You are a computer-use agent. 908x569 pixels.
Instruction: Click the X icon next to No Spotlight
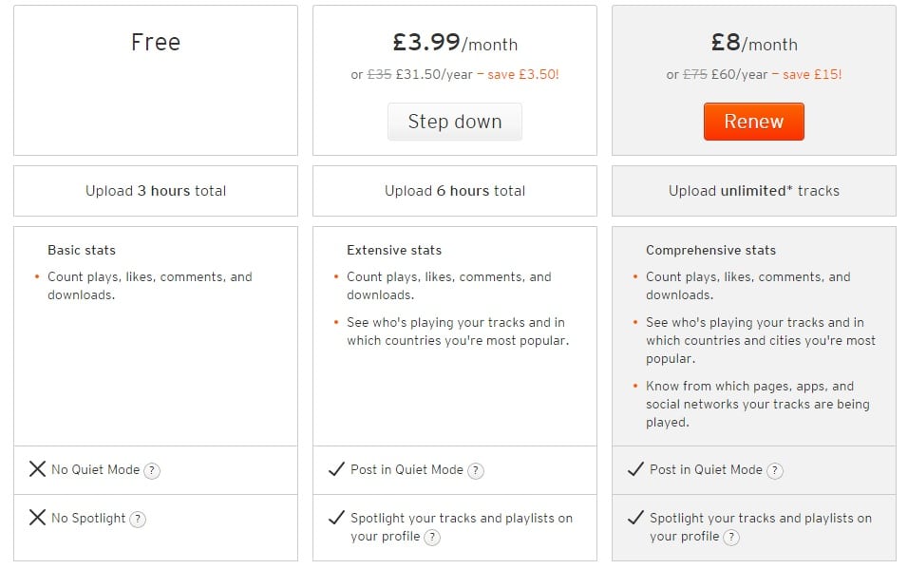(x=38, y=518)
